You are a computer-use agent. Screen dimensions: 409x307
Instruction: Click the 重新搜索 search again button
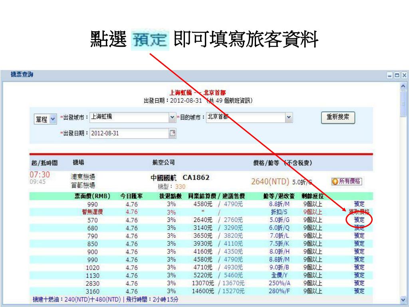(338, 118)
